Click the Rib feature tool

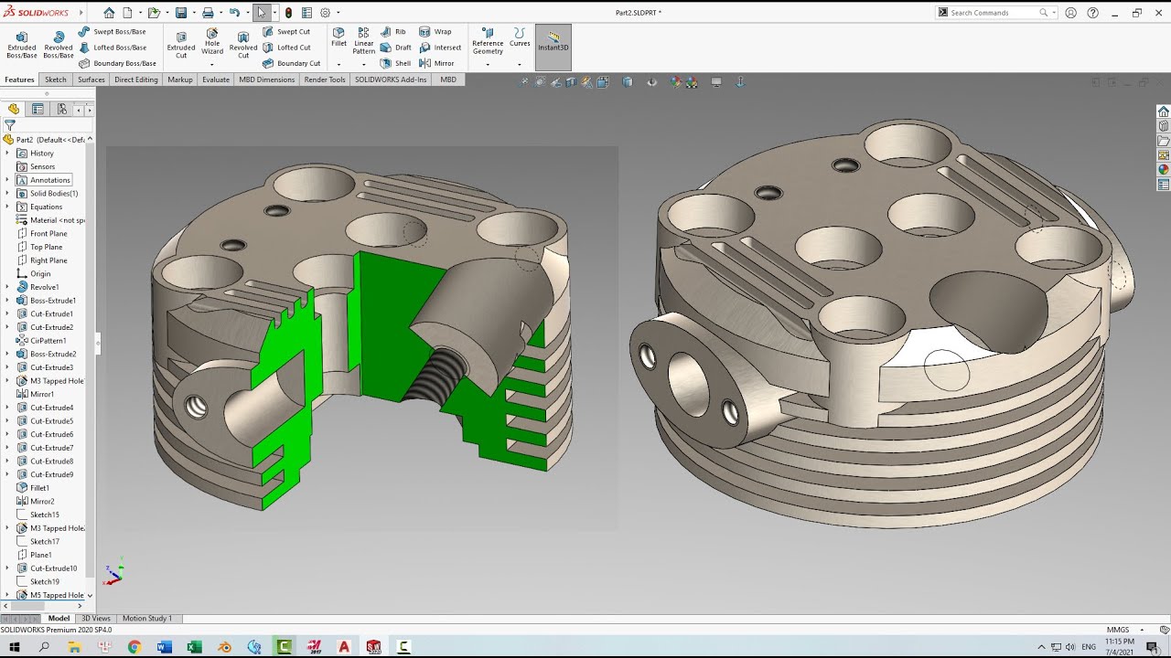[x=393, y=31]
